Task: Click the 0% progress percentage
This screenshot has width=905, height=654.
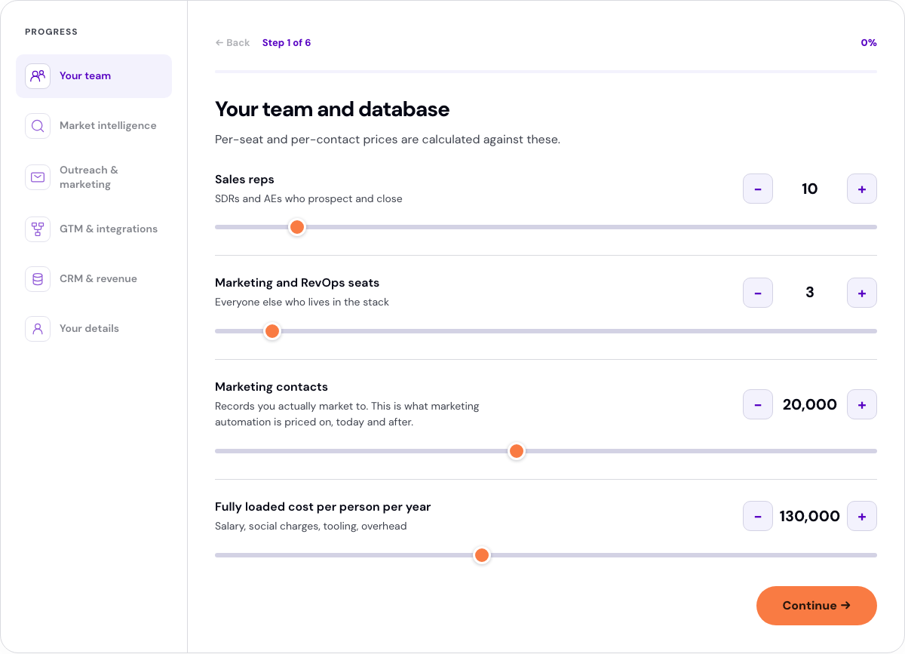Action: point(869,43)
